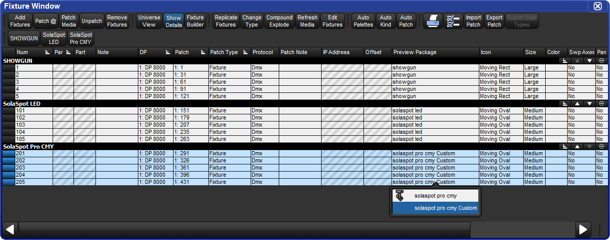Viewport: 610px width, 240px height.
Task: Close the Fixture Window
Action: pos(597,6)
